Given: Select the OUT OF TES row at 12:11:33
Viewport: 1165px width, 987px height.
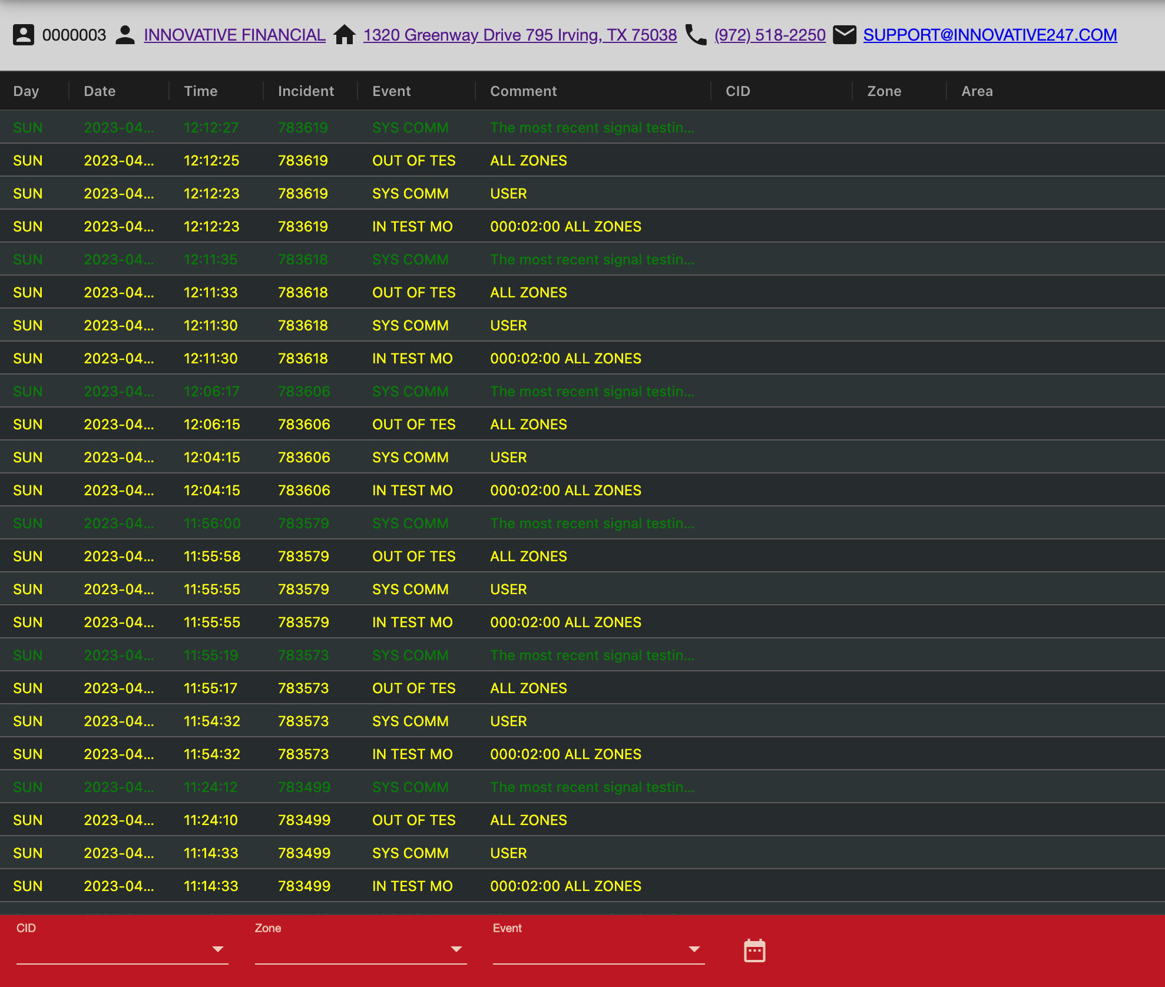Looking at the screenshot, I should point(582,292).
